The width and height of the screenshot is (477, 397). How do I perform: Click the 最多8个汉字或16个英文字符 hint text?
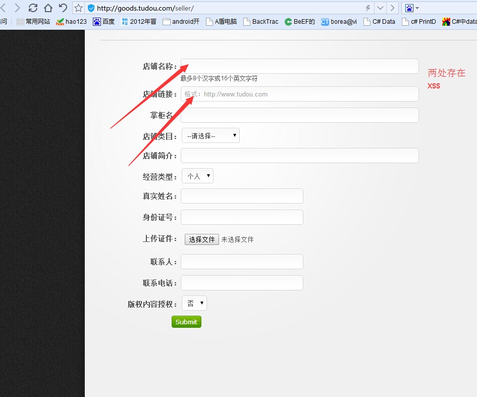(219, 79)
